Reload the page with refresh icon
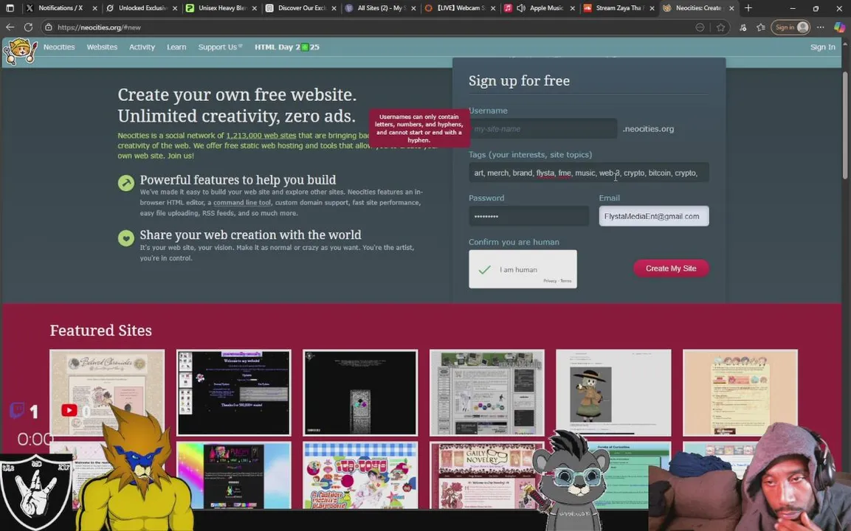This screenshot has width=851, height=531. tap(28, 27)
